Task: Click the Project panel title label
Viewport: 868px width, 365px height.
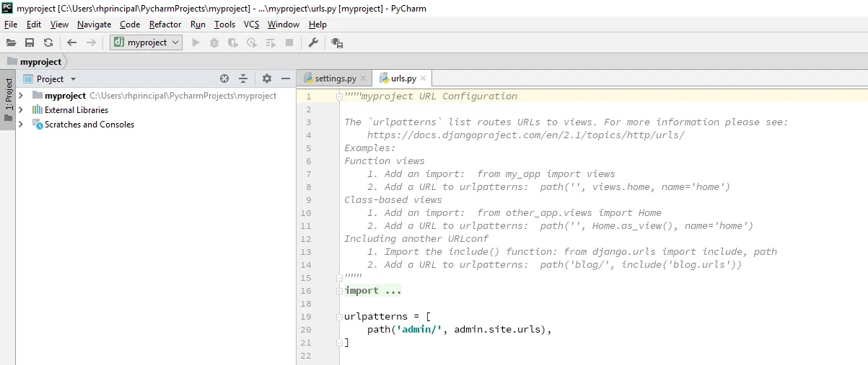Action: point(51,79)
